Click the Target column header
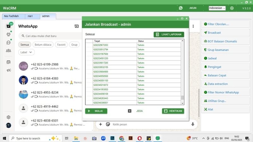Screen dimensions: 253x142 pos(115,41)
